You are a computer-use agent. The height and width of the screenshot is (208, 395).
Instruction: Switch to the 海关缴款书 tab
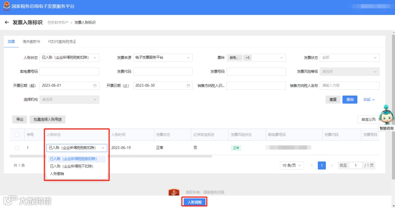tap(31, 42)
